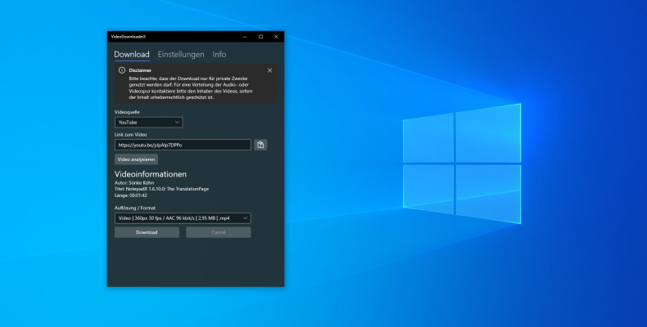Click the Disclaimer heading text
647x327 pixels.
140,70
